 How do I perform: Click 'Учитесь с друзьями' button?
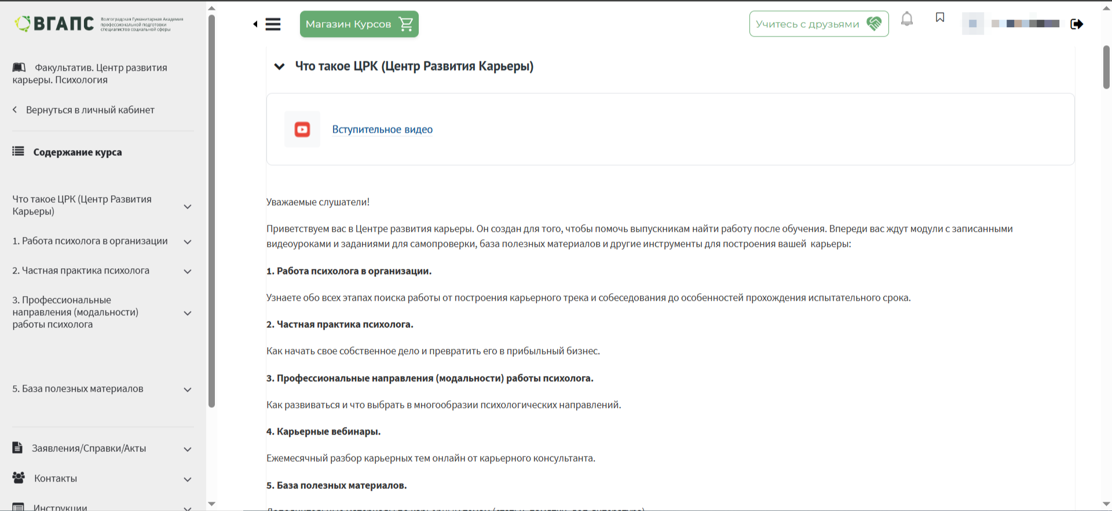[818, 24]
